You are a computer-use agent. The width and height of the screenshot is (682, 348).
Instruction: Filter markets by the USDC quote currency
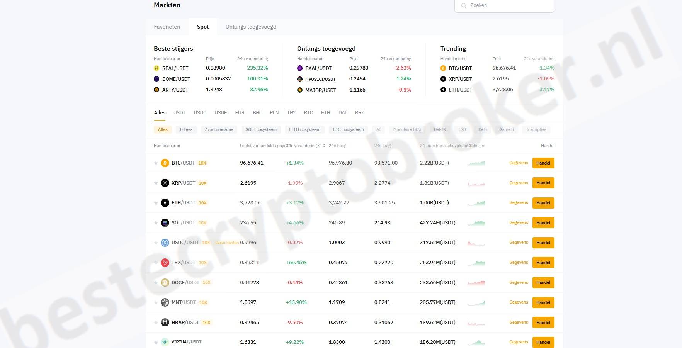pyautogui.click(x=200, y=113)
